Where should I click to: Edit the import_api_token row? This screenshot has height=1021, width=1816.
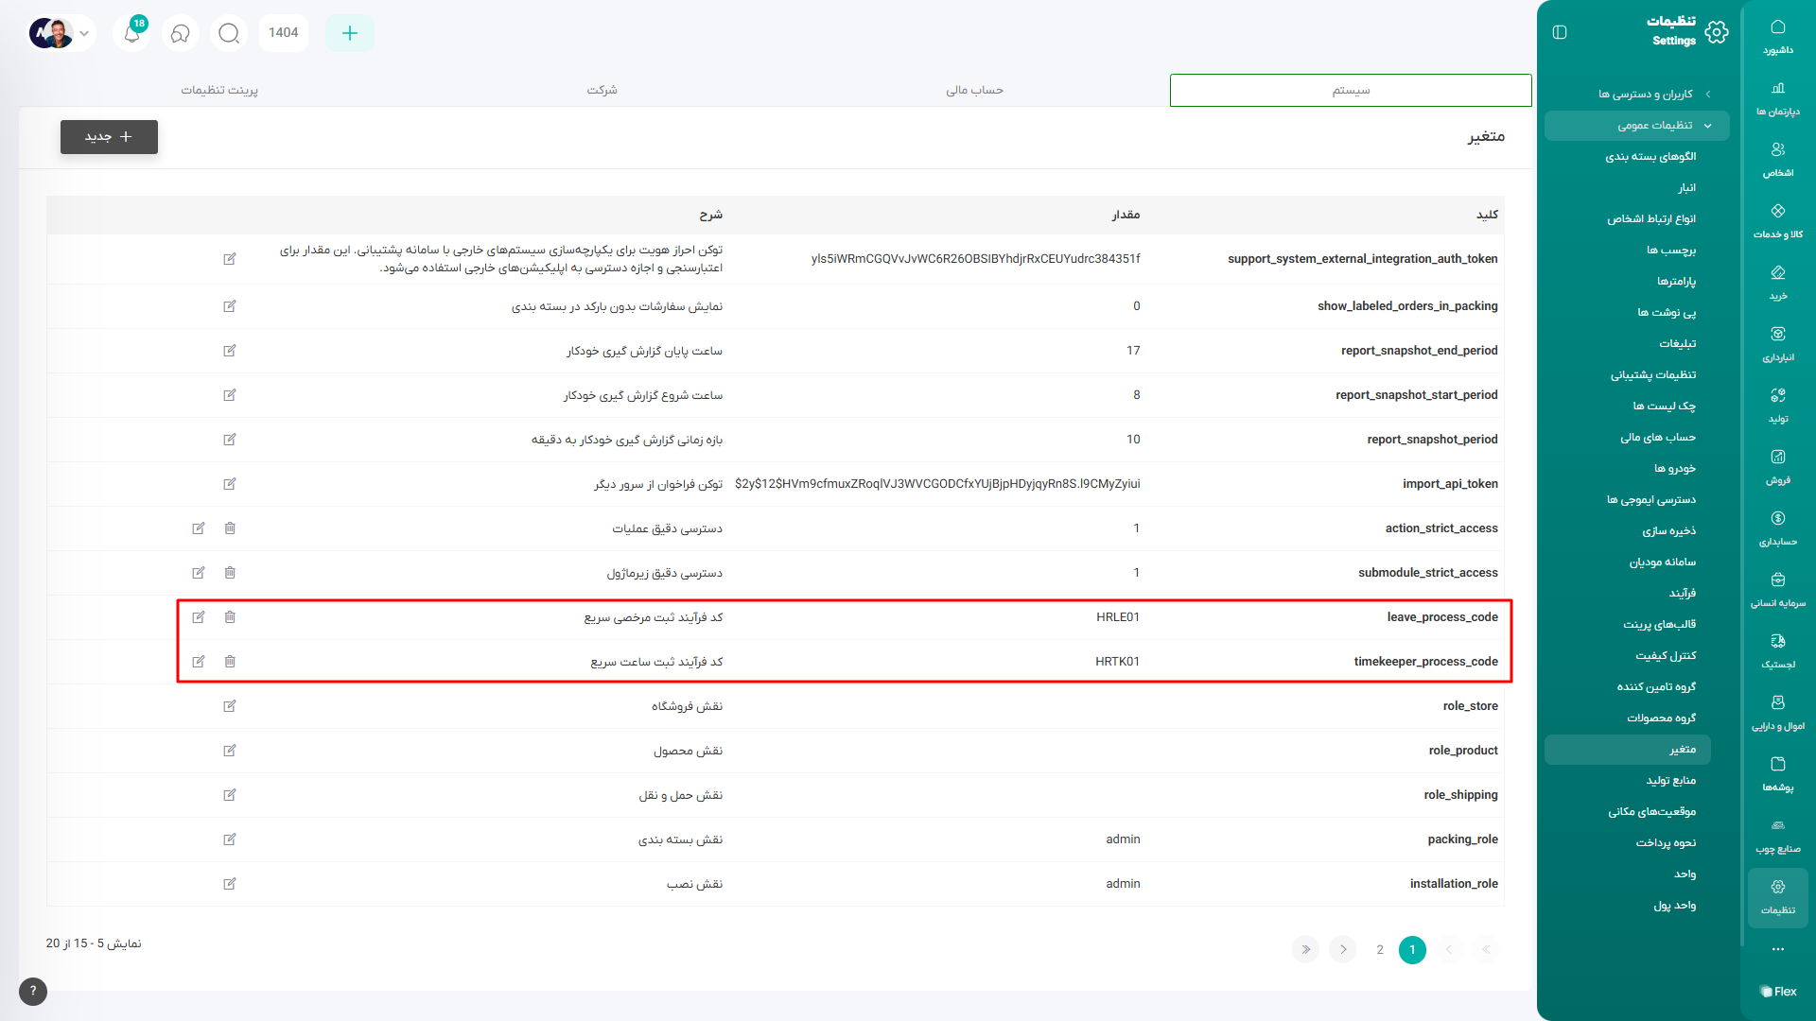(230, 484)
